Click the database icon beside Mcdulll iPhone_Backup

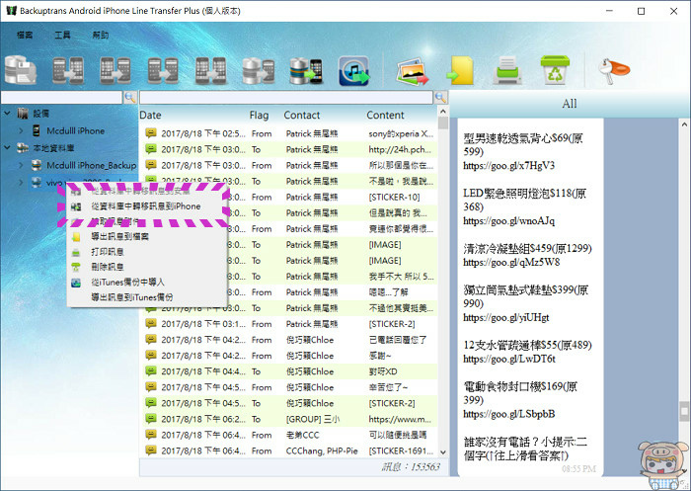tap(37, 165)
